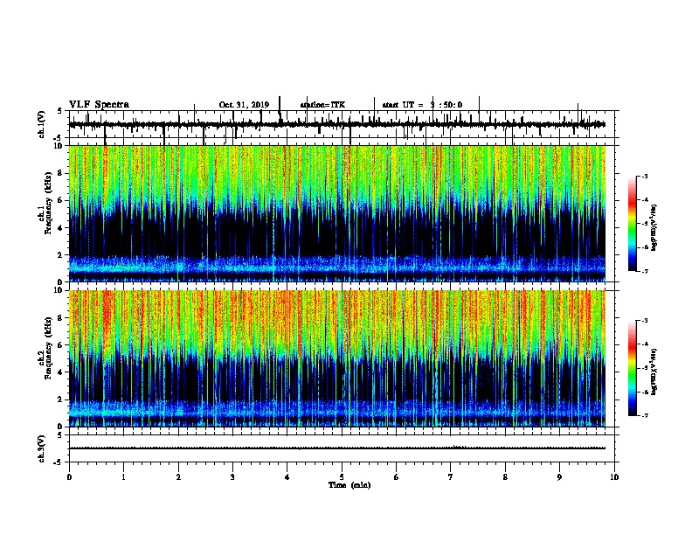Click the time axis tick label '6'
Screen dimensions: 692x535
click(x=397, y=477)
